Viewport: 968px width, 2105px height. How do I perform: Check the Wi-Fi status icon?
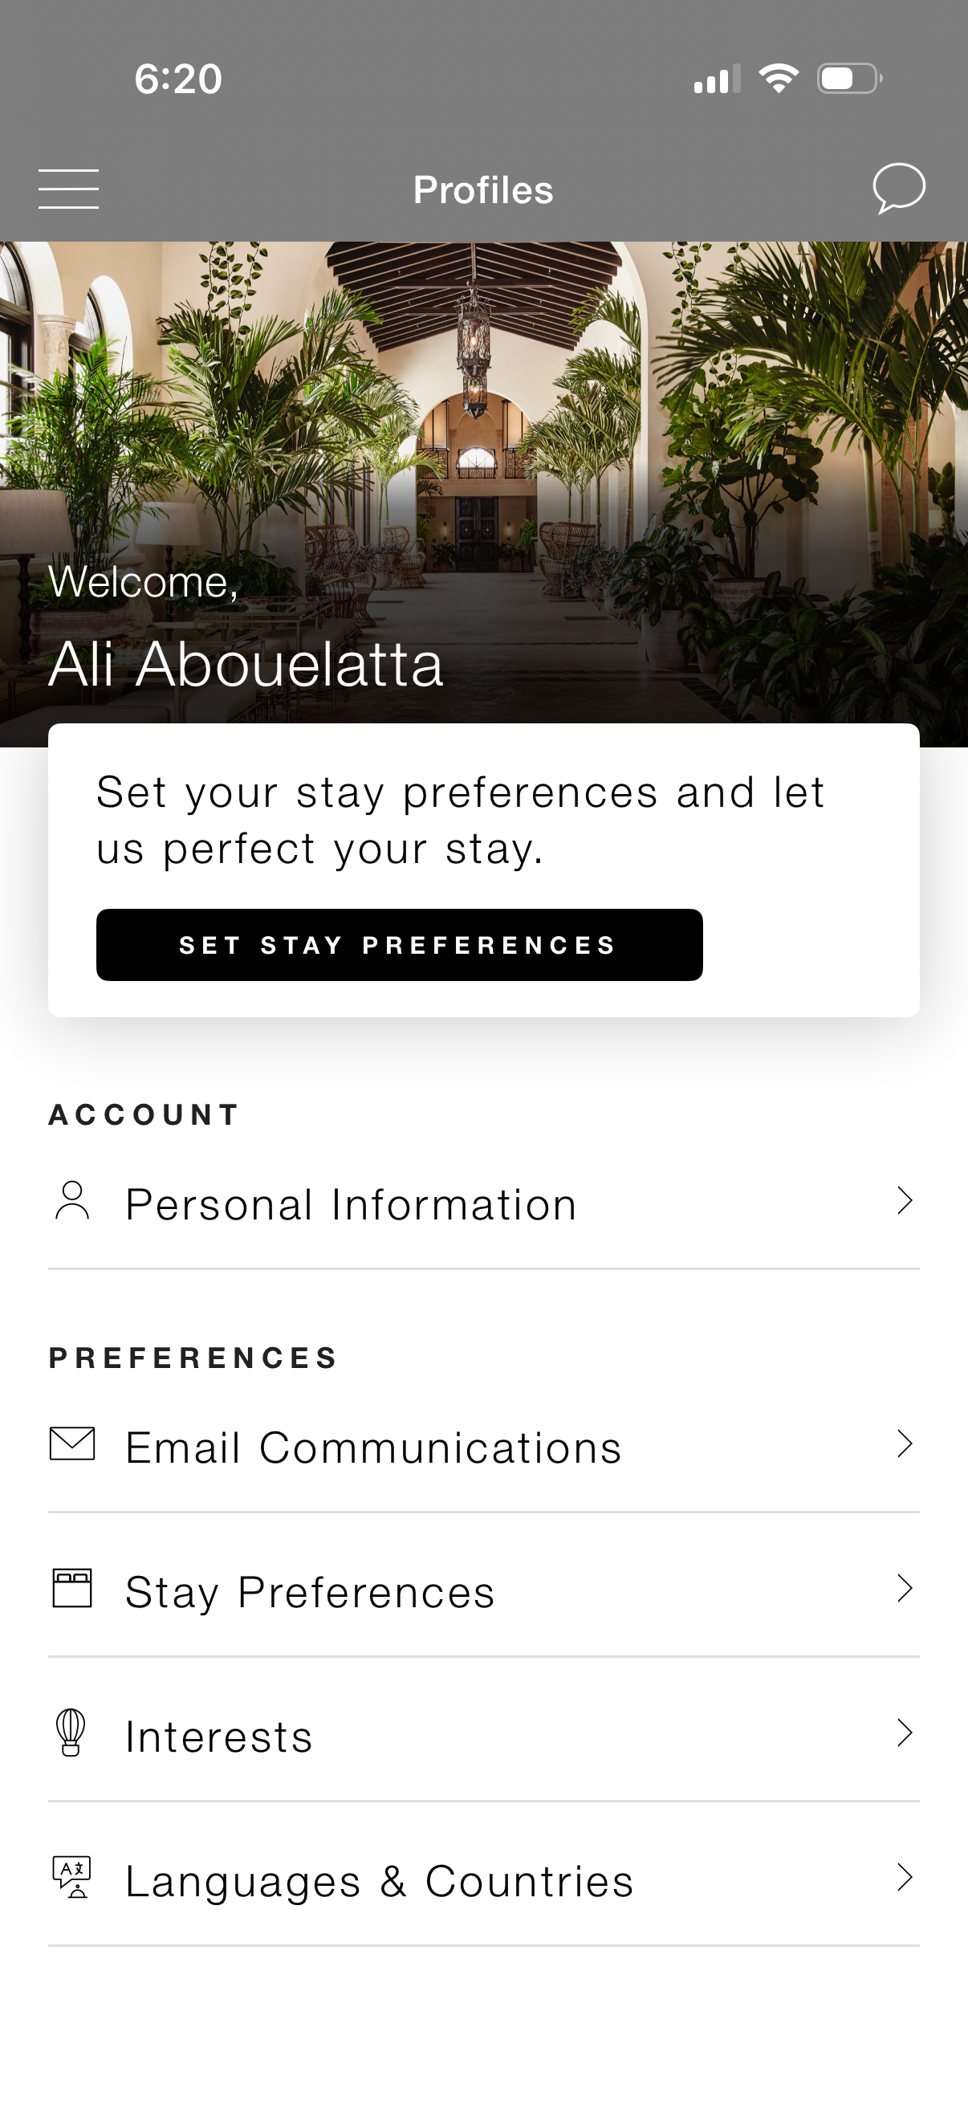[779, 79]
